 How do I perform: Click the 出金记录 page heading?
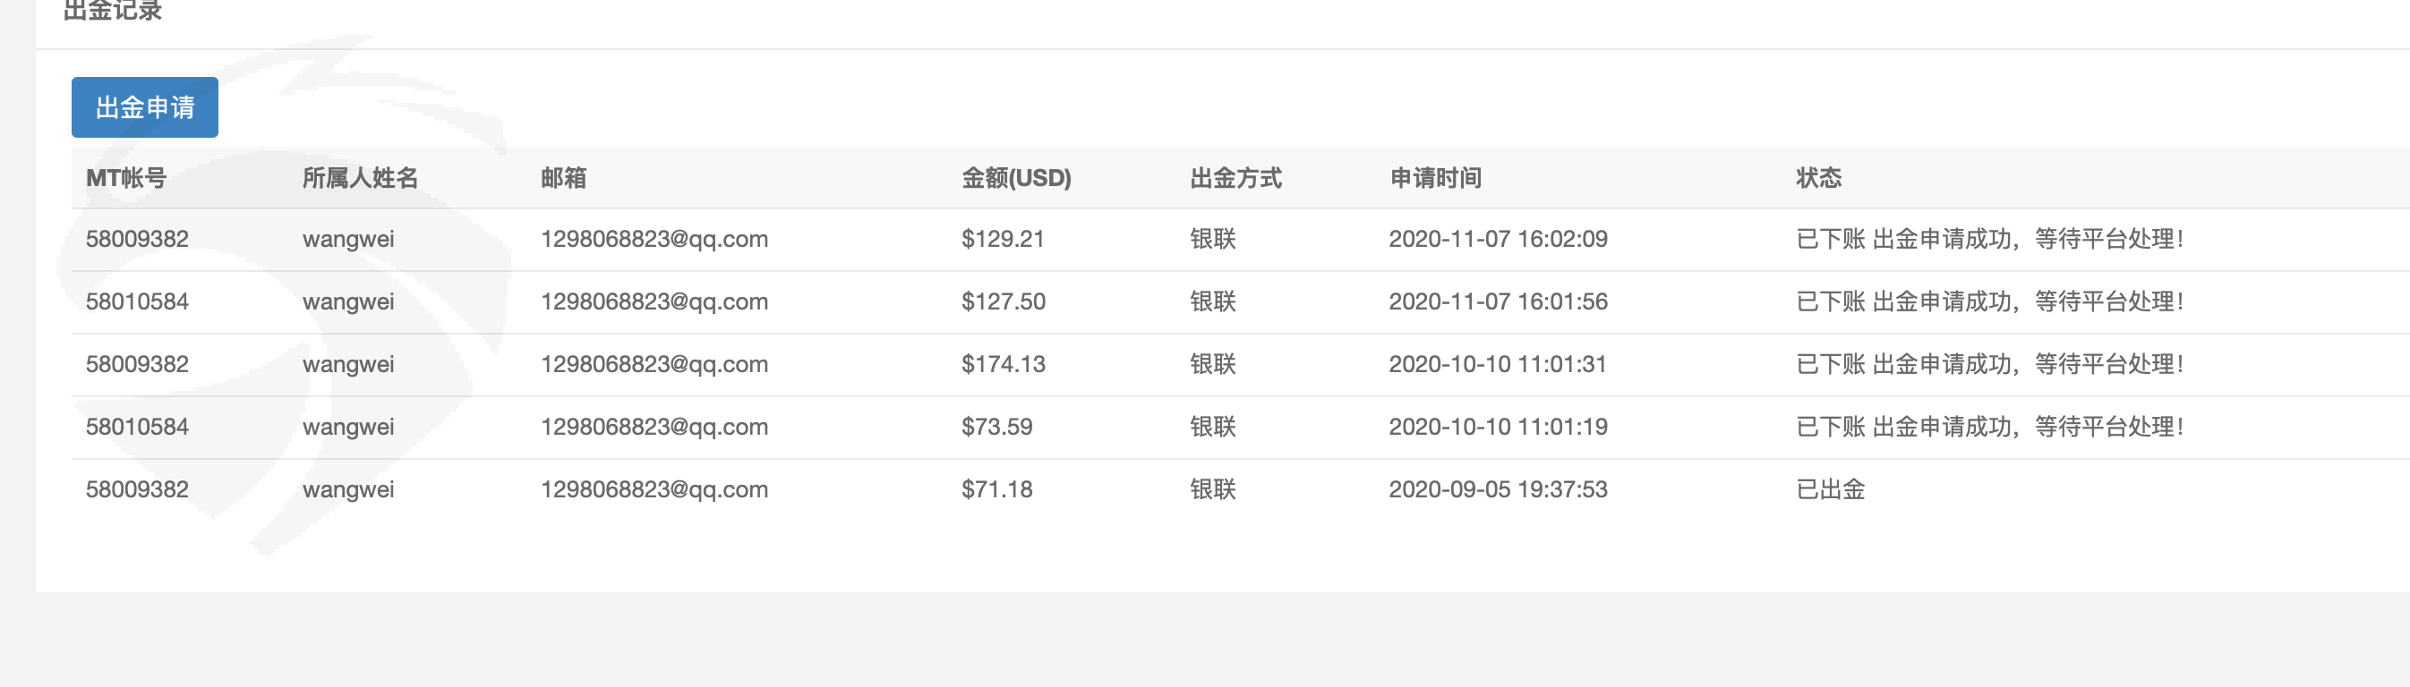point(112,12)
